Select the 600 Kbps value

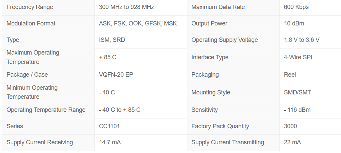click(296, 7)
